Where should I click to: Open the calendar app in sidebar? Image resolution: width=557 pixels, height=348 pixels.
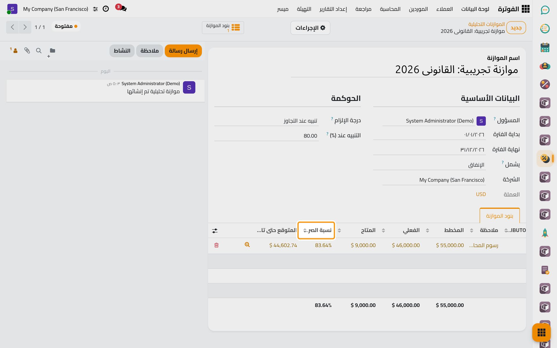pyautogui.click(x=545, y=47)
